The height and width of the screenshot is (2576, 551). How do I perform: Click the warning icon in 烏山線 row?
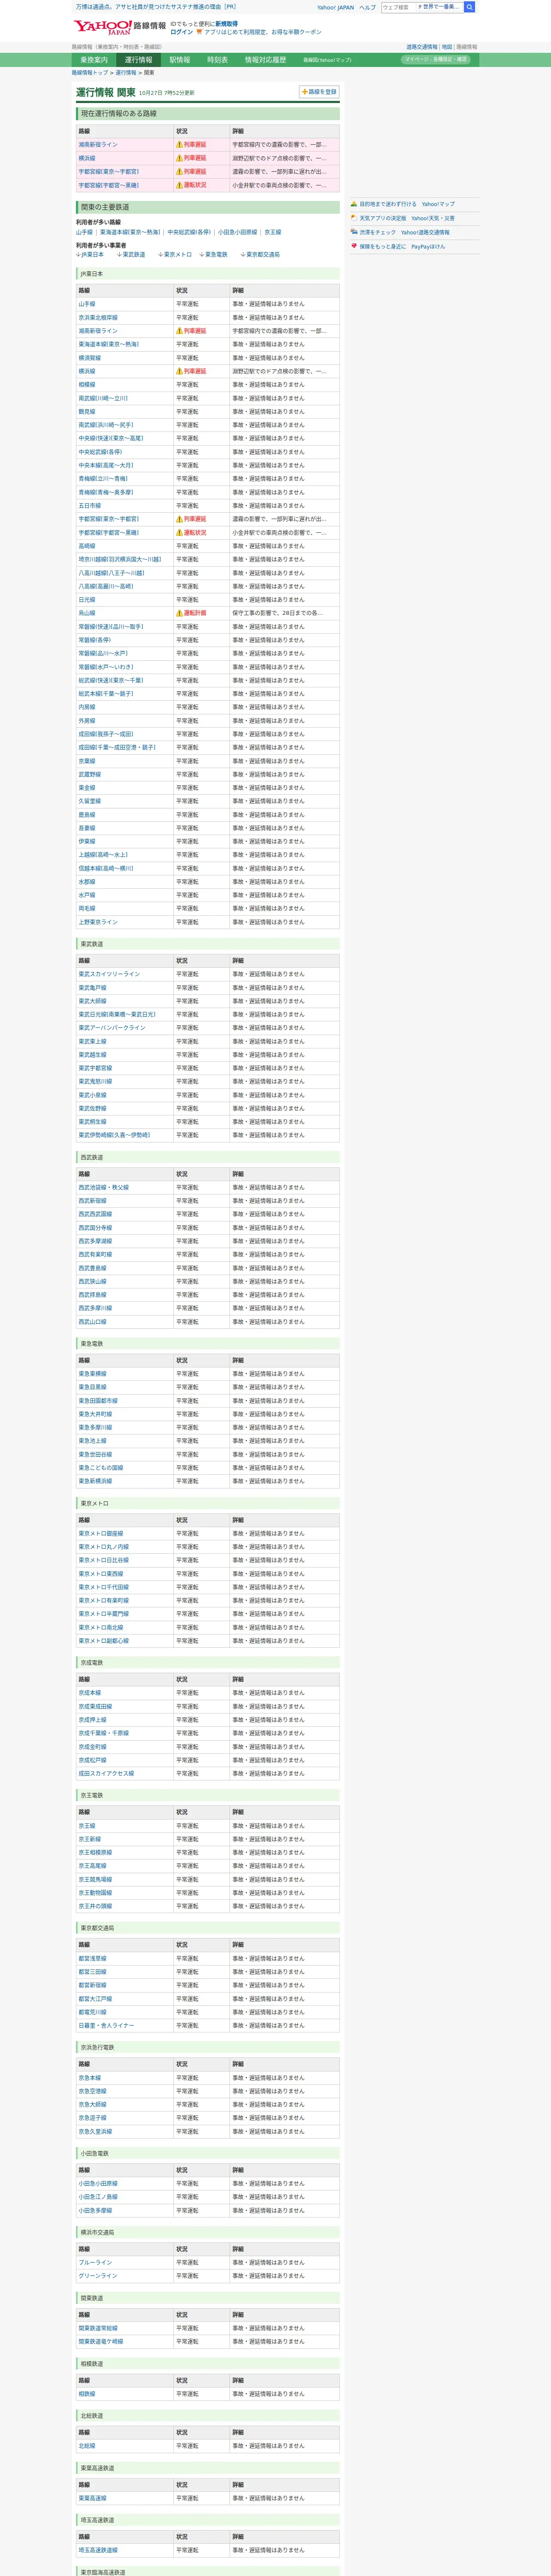point(179,613)
